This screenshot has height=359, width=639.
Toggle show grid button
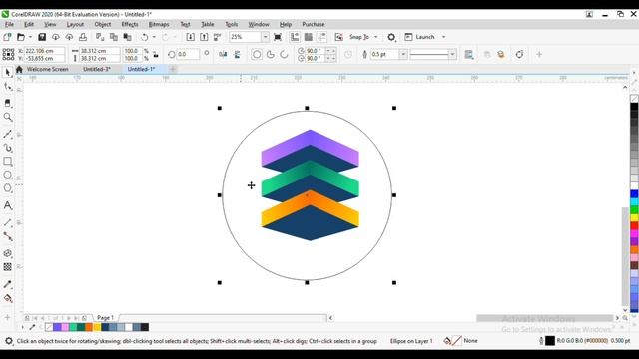click(309, 37)
